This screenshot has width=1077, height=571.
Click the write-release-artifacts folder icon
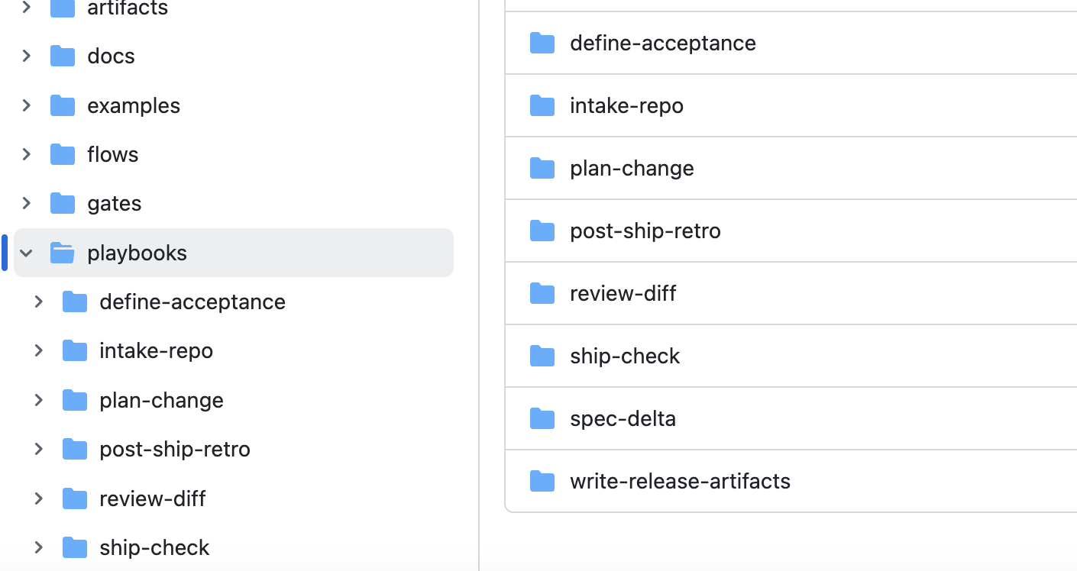point(542,481)
